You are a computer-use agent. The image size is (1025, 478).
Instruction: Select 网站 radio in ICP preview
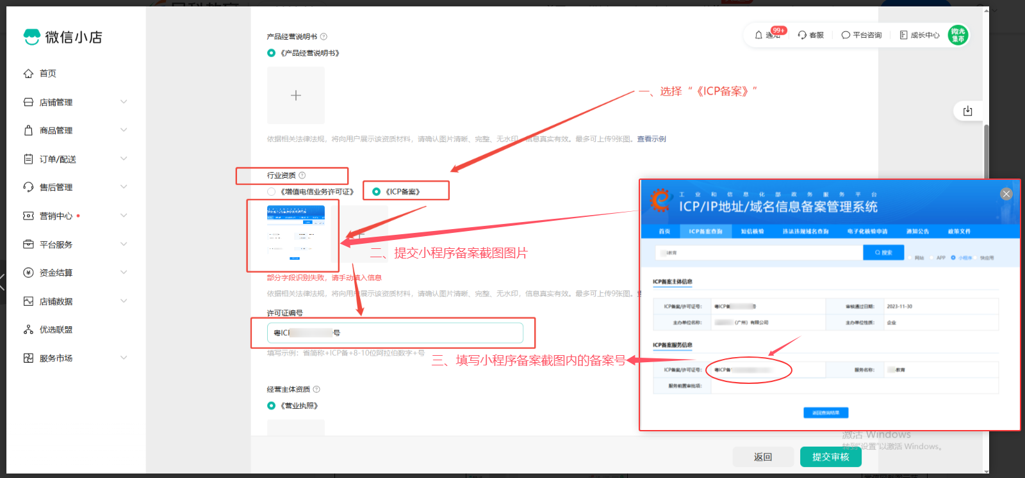(x=910, y=258)
